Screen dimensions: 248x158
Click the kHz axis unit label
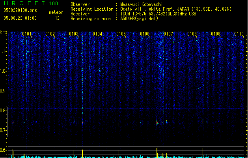point(4,32)
